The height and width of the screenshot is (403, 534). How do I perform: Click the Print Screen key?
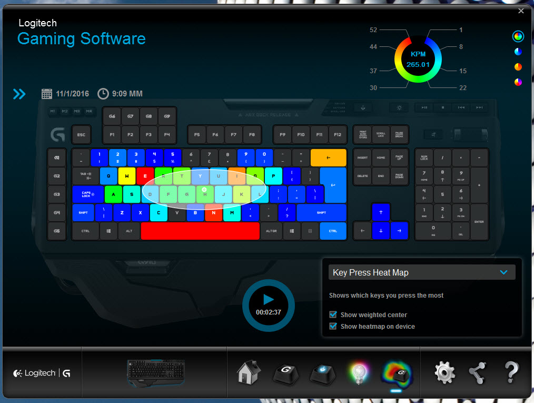point(363,134)
